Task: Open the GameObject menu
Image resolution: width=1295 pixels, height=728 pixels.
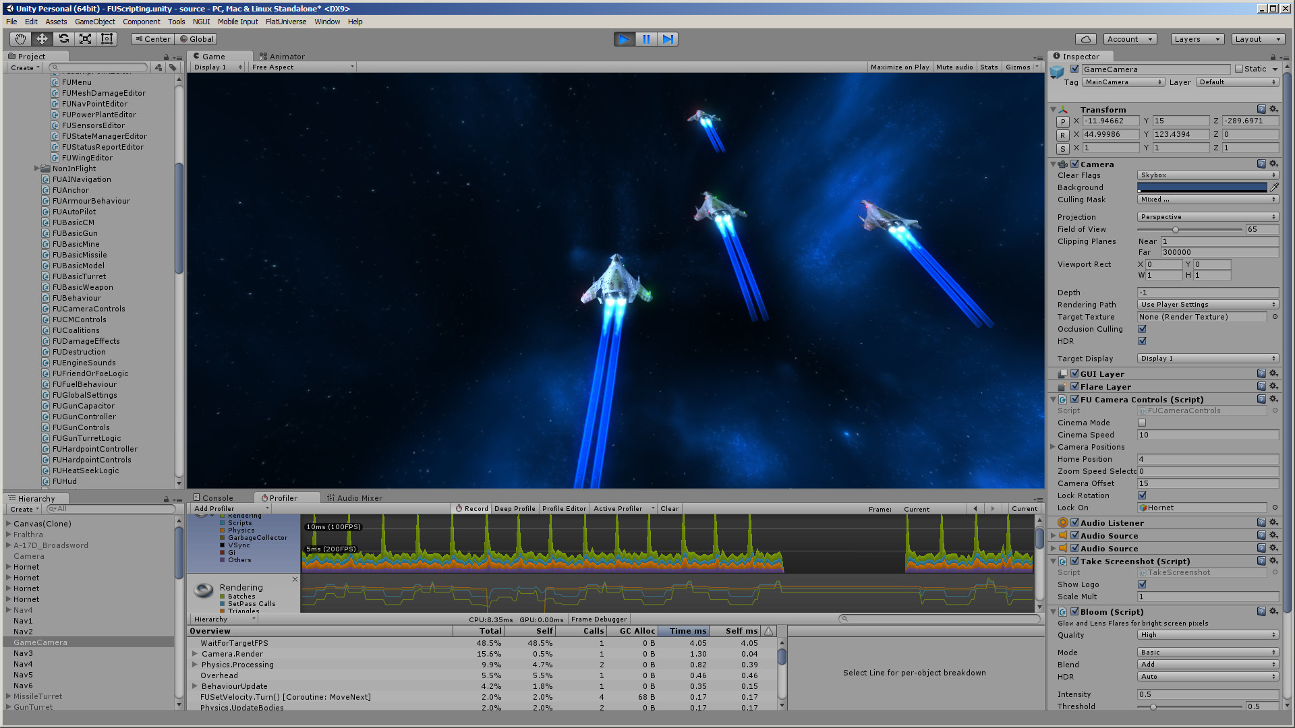Action: (94, 22)
